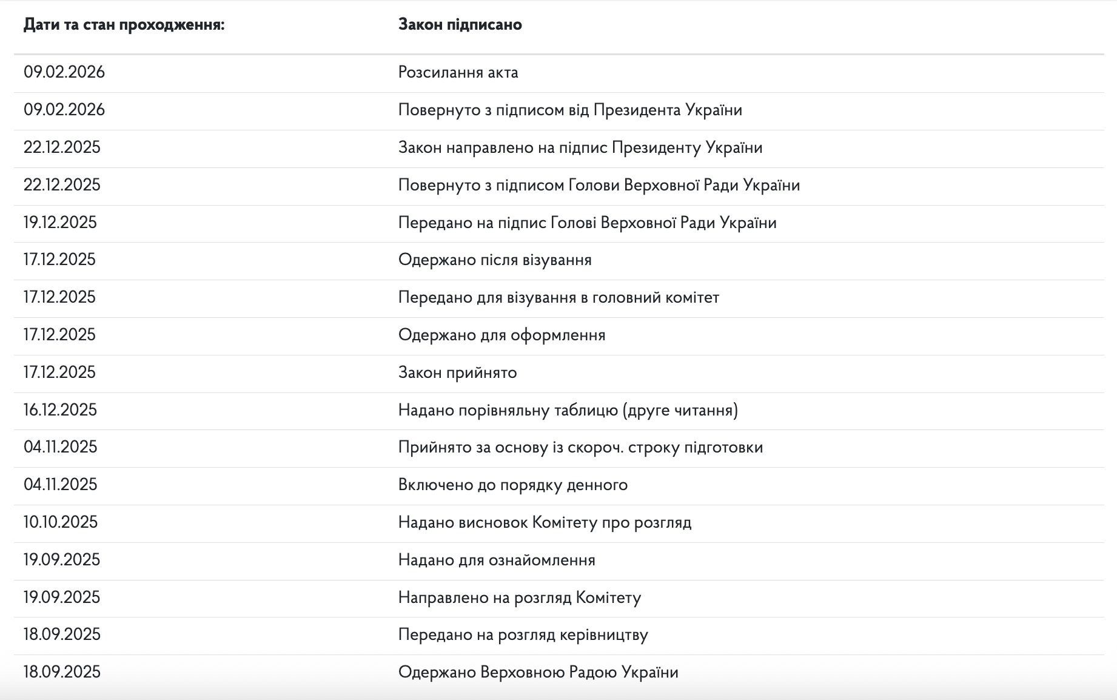Open «Одержано Верховною Радою України»
Screen dimensions: 1117x700
539,671
